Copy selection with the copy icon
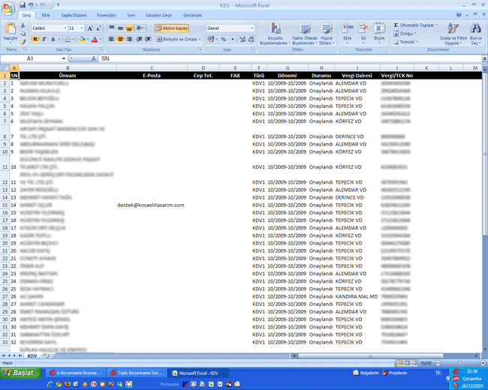The width and height of the screenshot is (488, 390). tap(23, 34)
